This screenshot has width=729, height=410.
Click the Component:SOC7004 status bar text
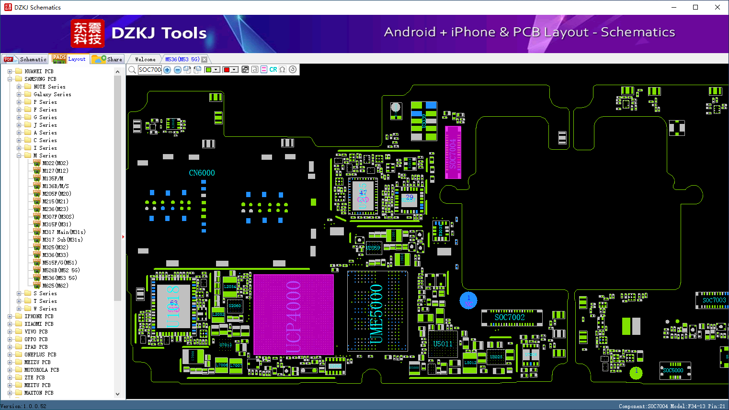pyautogui.click(x=672, y=406)
